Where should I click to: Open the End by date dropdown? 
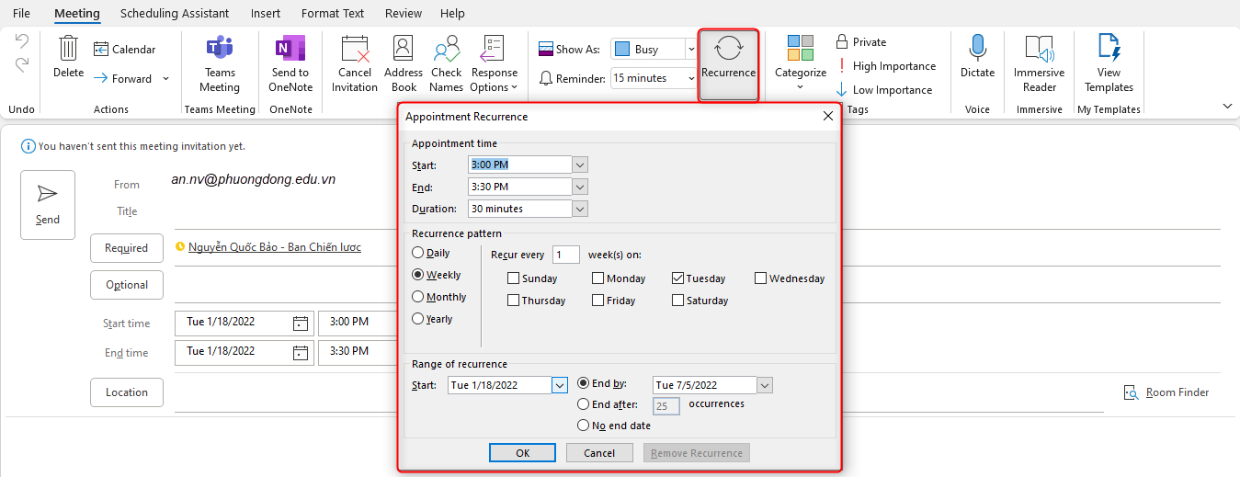pyautogui.click(x=765, y=385)
